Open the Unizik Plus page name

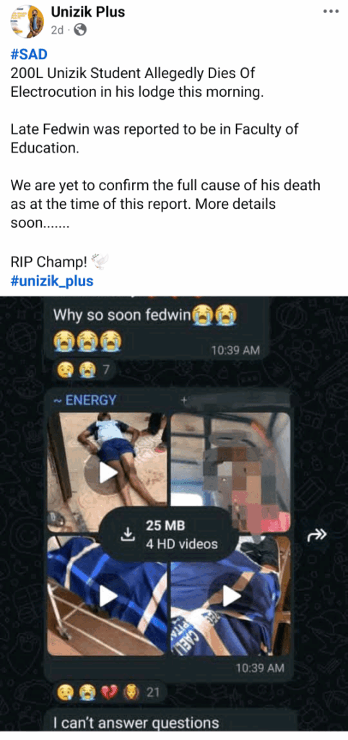pyautogui.click(x=88, y=12)
